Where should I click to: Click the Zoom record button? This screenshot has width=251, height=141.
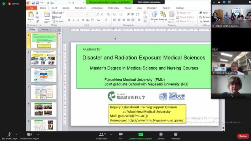[161, 136]
